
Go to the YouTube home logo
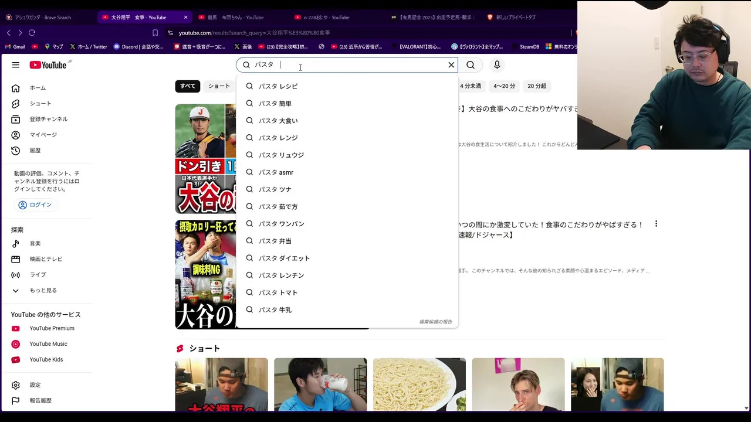point(48,65)
